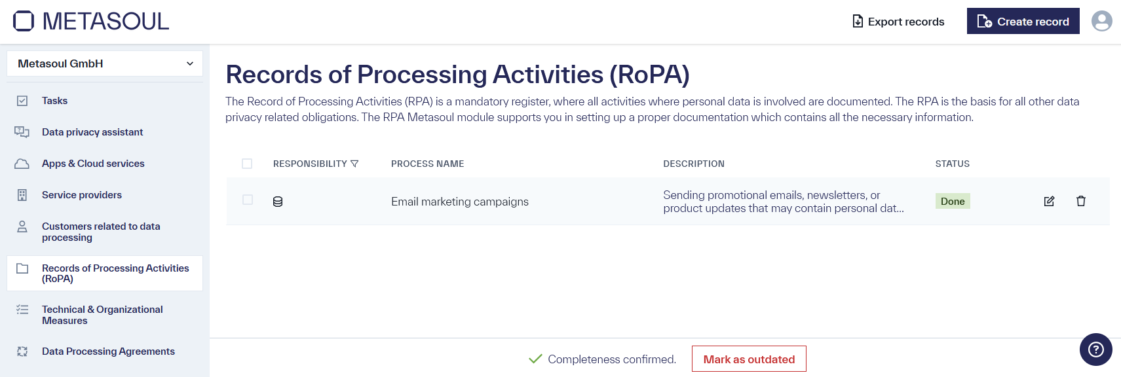1121x377 pixels.
Task: Click the Export records download icon
Action: [858, 21]
